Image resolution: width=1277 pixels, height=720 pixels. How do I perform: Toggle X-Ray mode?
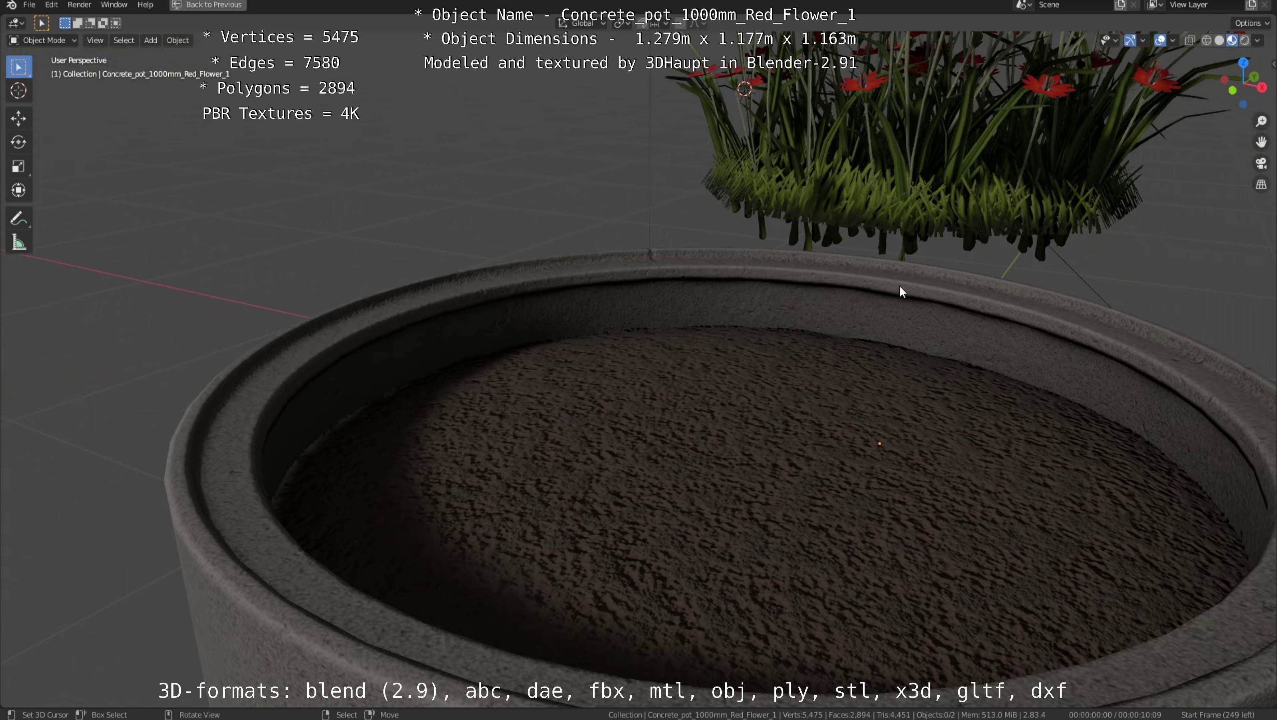[1189, 41]
